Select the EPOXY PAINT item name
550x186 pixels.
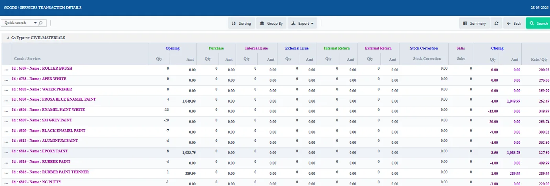(x=40, y=151)
